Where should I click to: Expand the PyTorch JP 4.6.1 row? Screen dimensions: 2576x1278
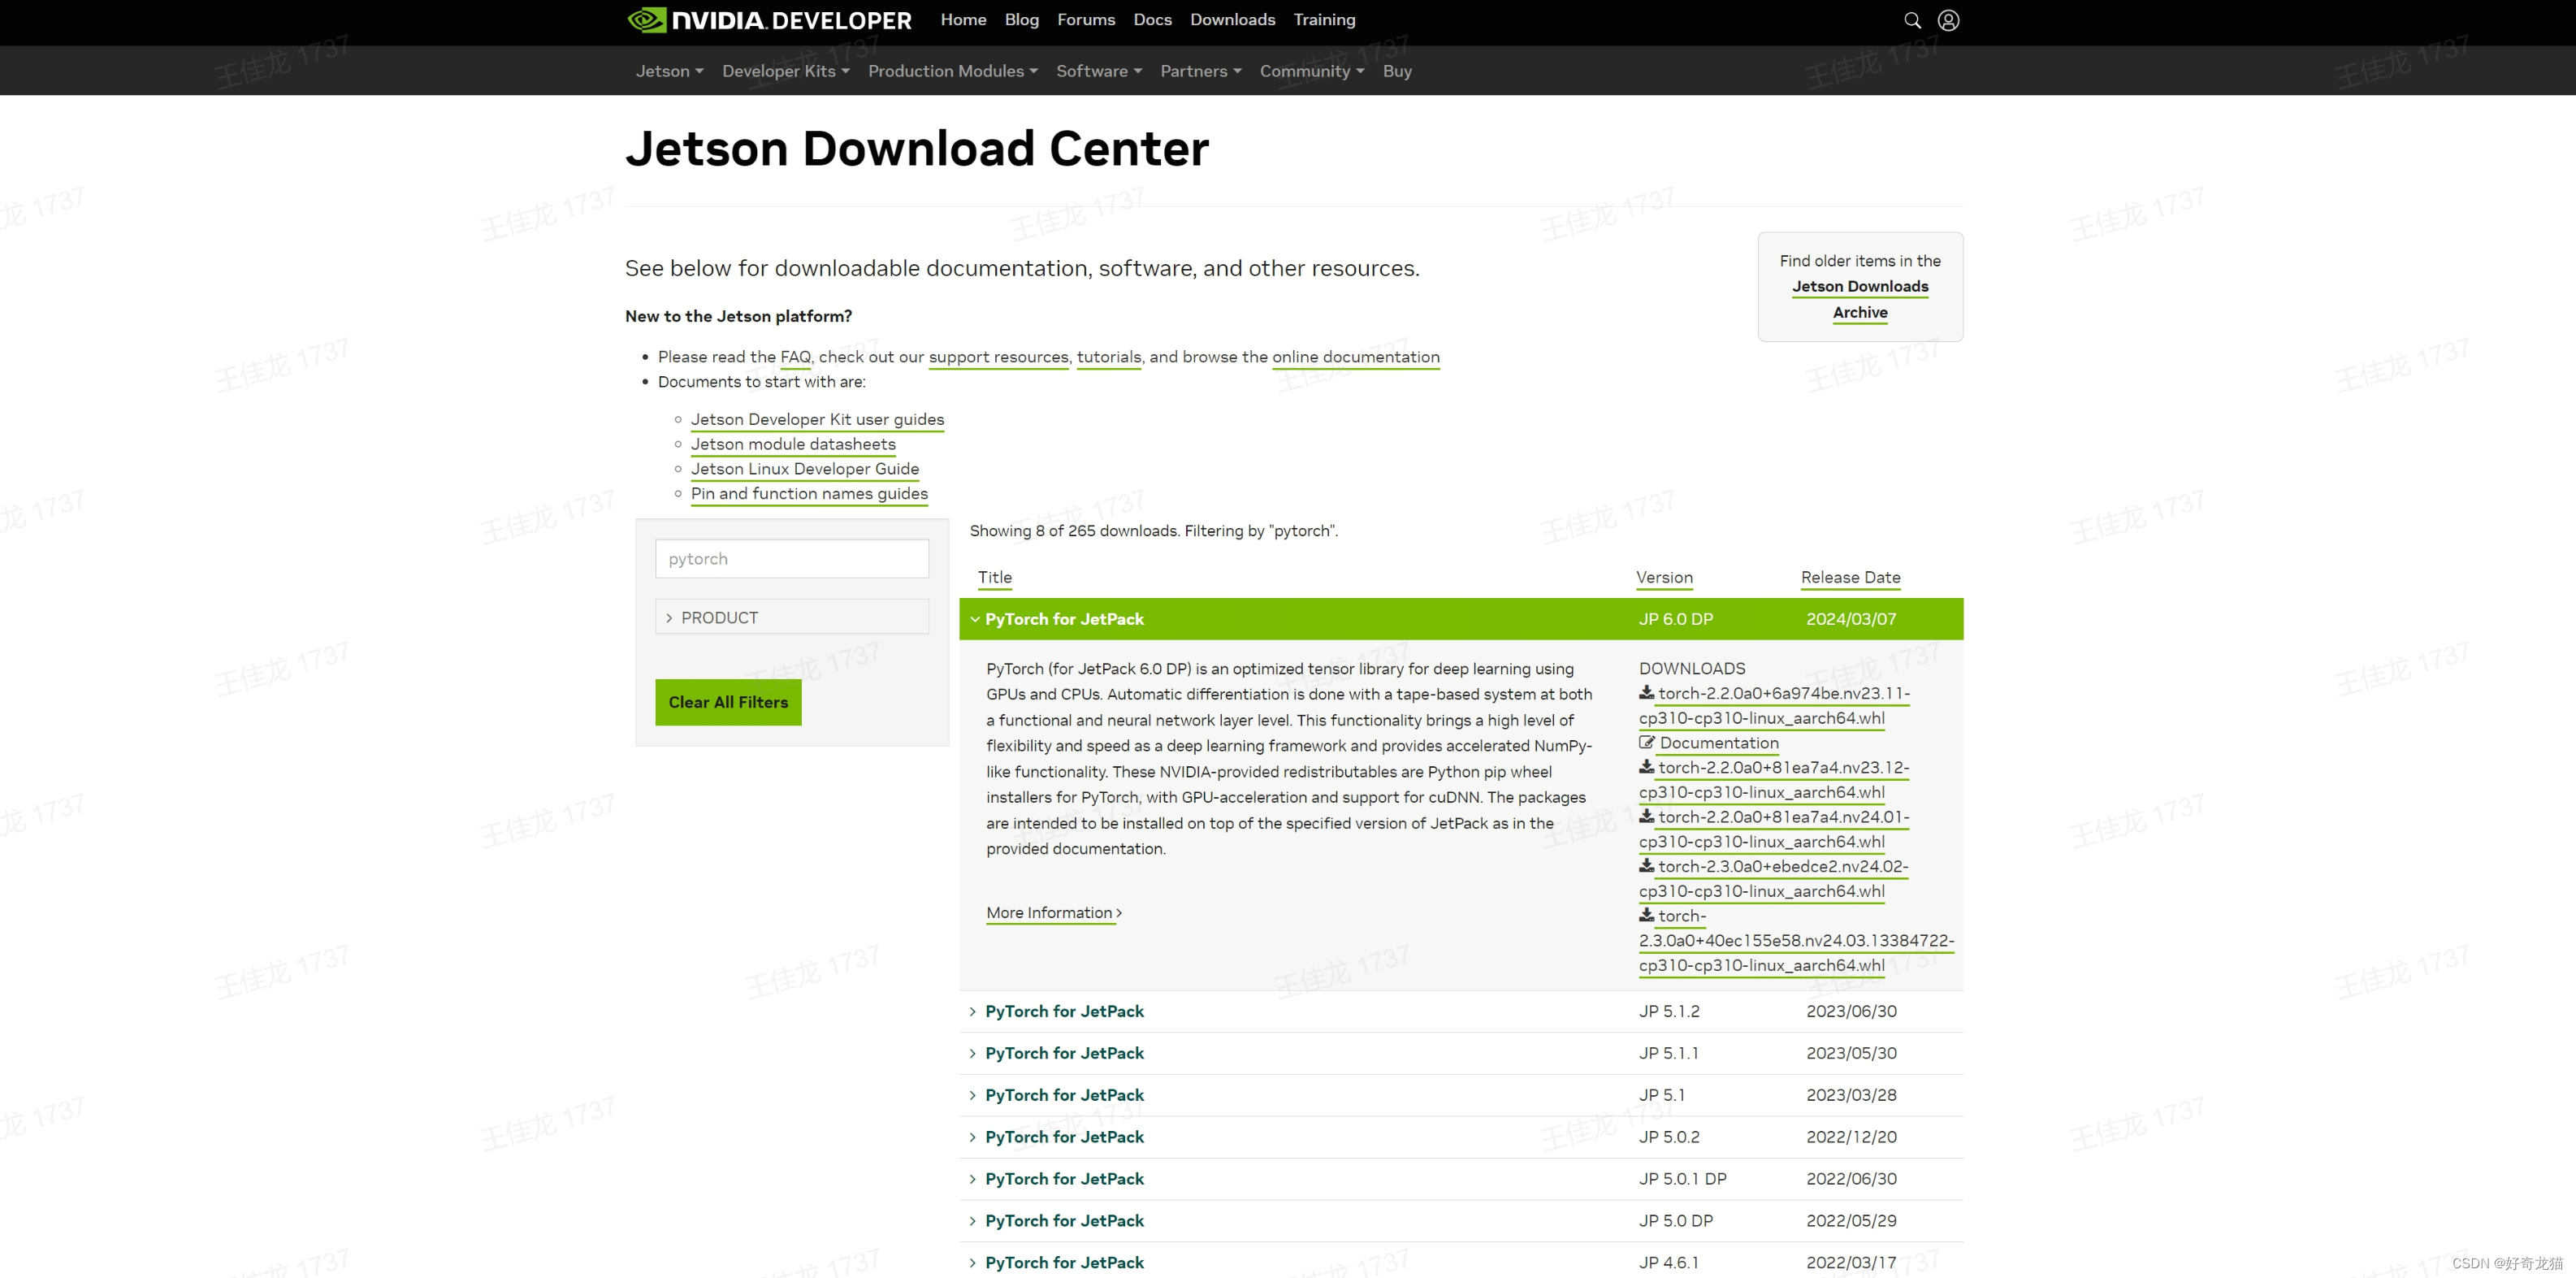pyautogui.click(x=1461, y=1262)
